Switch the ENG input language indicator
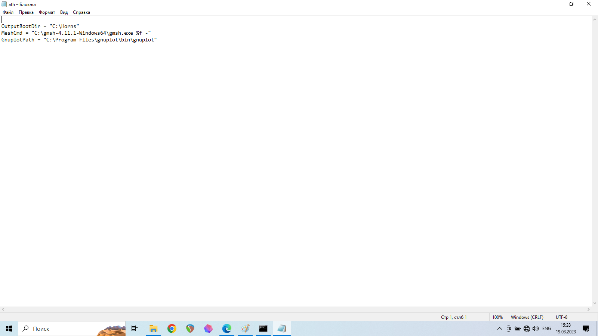The height and width of the screenshot is (336, 598). click(x=546, y=329)
